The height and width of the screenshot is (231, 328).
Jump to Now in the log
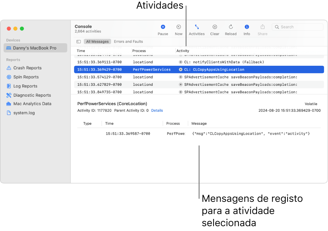(178, 30)
